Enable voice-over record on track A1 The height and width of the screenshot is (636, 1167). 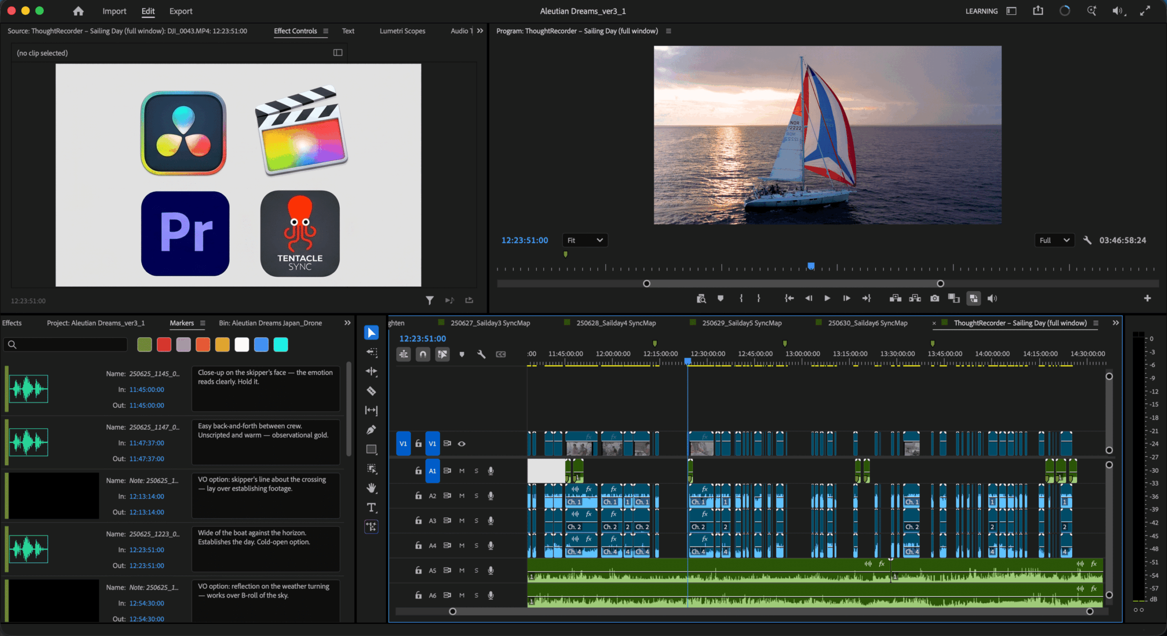pos(491,471)
